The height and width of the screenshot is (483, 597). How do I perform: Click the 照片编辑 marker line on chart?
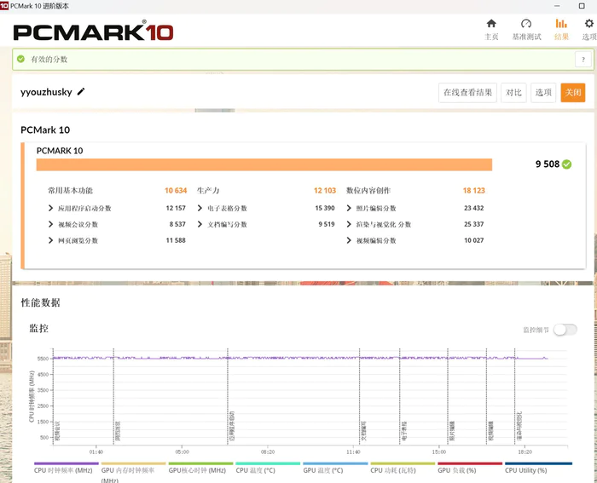pos(448,395)
